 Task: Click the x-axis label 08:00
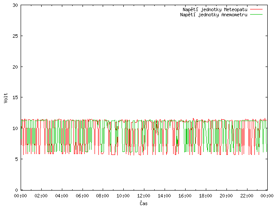pos(103,196)
